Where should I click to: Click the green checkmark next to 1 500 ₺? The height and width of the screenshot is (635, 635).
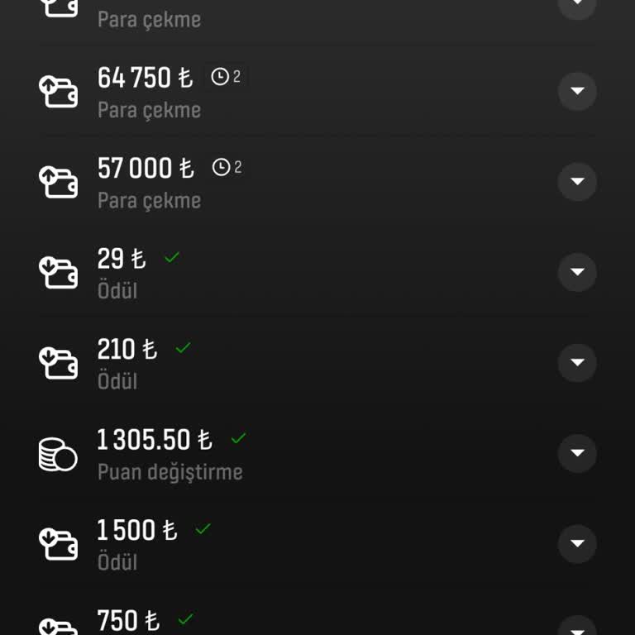point(203,528)
